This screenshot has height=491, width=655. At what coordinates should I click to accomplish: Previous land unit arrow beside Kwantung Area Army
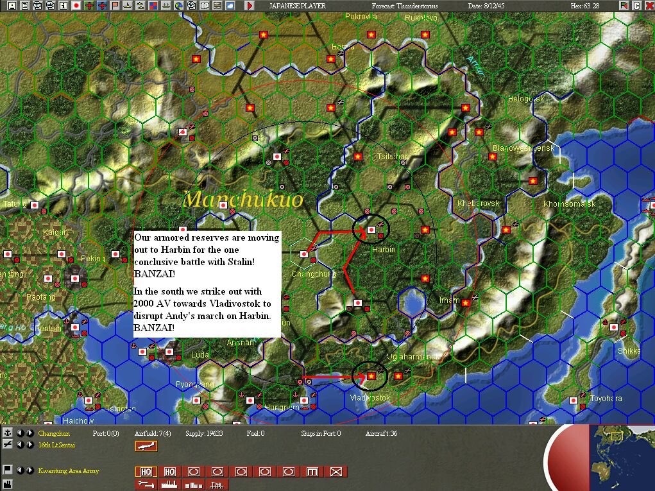(x=20, y=470)
